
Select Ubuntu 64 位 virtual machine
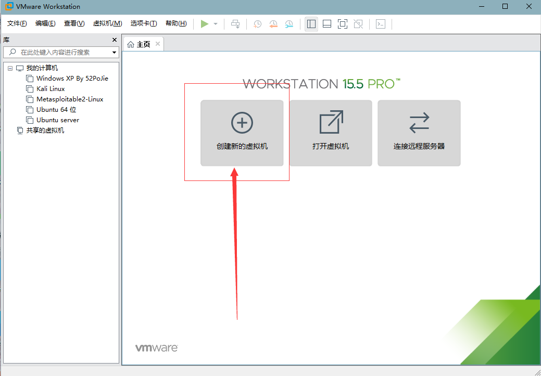(x=56, y=110)
